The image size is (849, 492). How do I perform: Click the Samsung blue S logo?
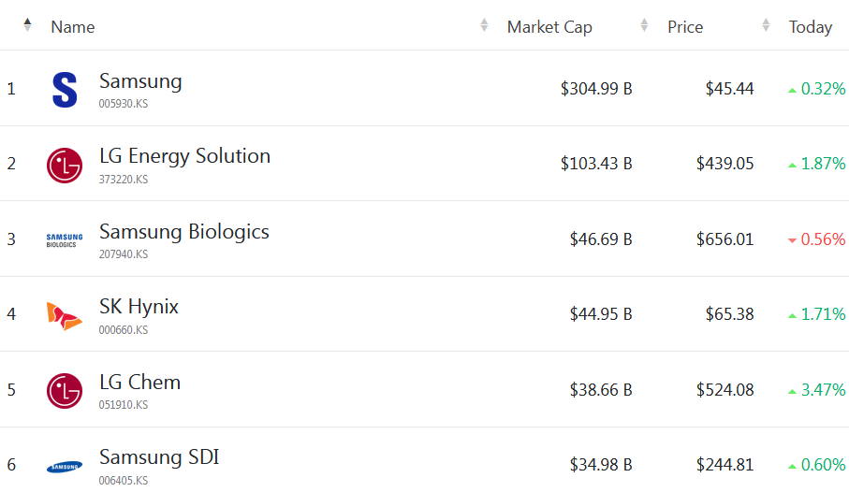[65, 89]
